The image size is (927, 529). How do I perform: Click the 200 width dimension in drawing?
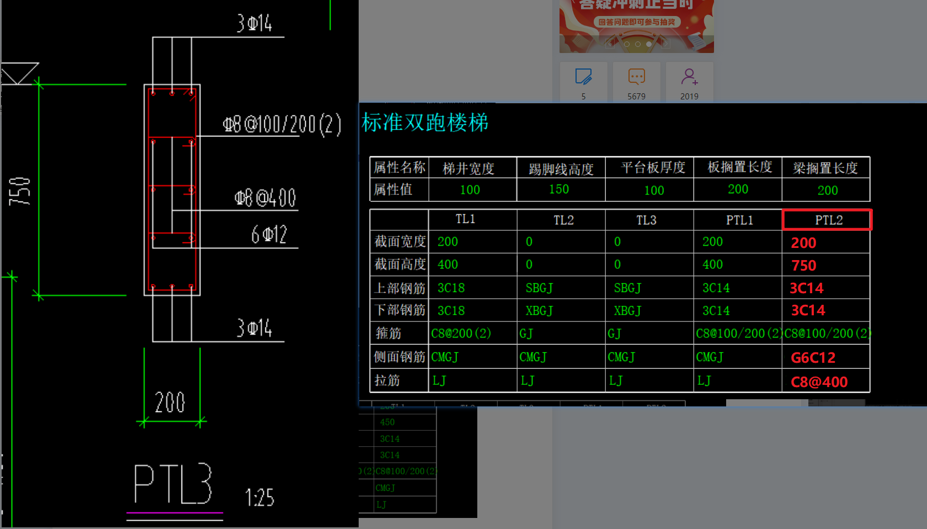pos(170,402)
